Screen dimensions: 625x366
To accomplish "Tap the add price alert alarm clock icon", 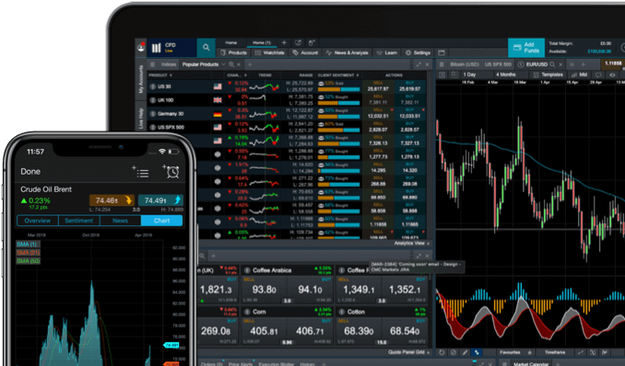I will tap(171, 171).
